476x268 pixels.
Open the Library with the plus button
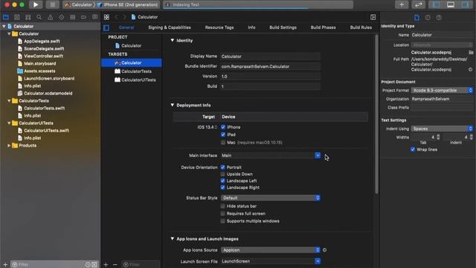(402, 4)
